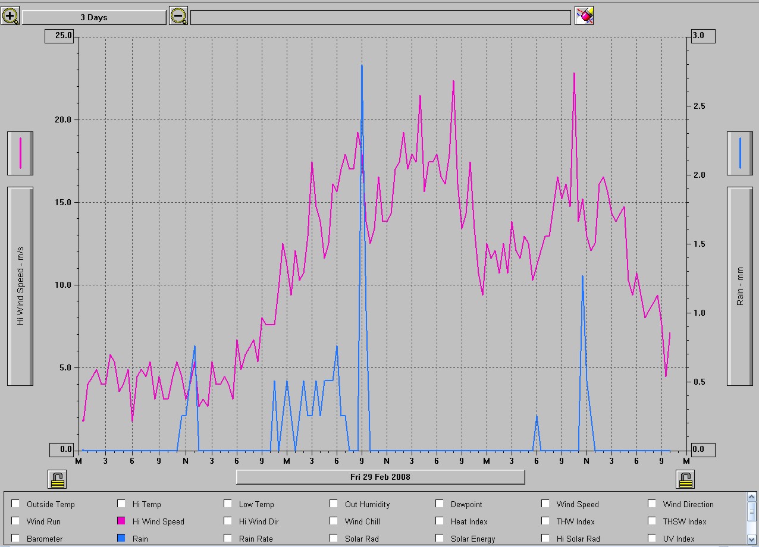Click the blue Rain line style button
Image resolution: width=759 pixels, height=547 pixels.
739,153
